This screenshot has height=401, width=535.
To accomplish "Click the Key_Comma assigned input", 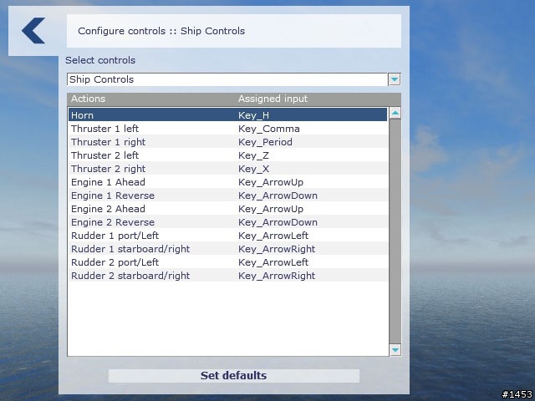I will [269, 129].
